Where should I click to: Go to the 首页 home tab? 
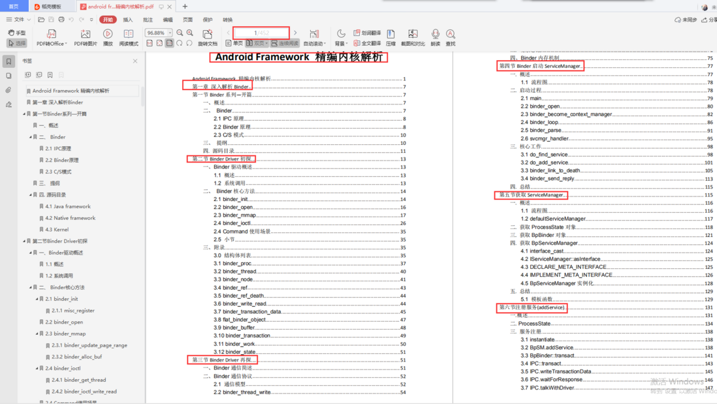coord(14,7)
